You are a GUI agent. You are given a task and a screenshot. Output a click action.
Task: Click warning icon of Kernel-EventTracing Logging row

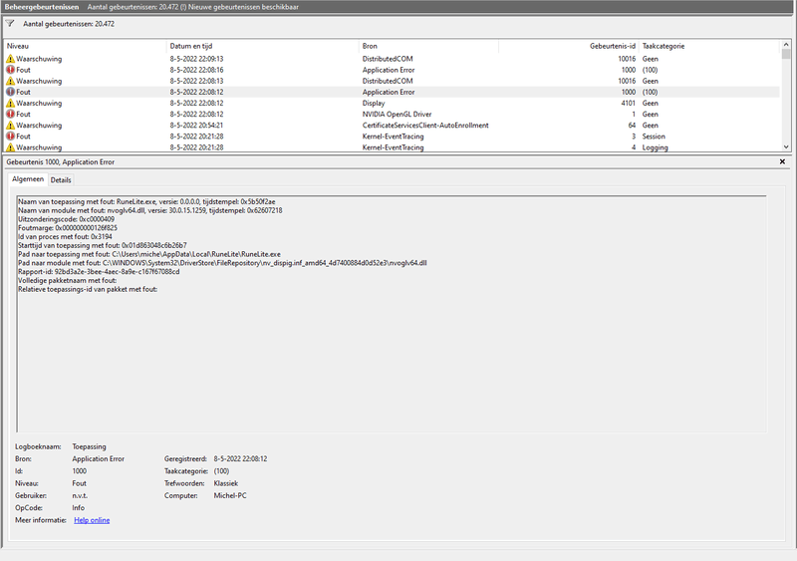click(x=10, y=147)
